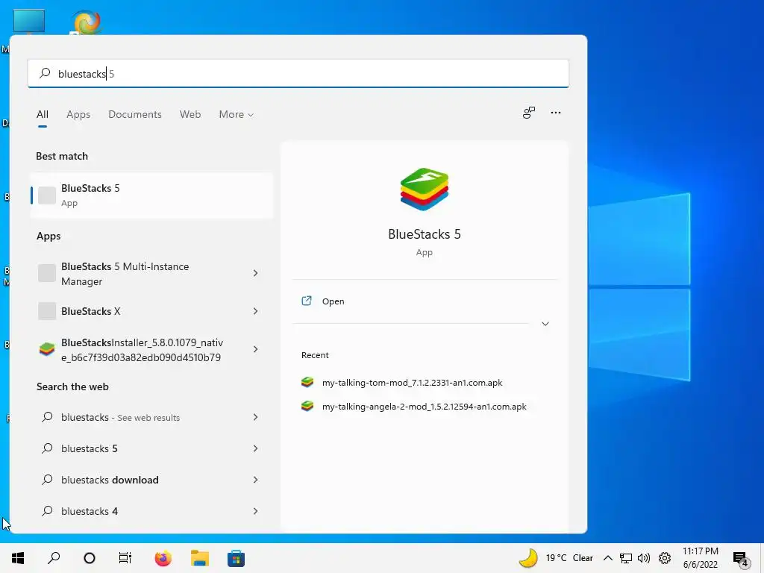This screenshot has width=764, height=573.
Task: Choose 'bluestacks 4' web suggestion
Action: 151,510
